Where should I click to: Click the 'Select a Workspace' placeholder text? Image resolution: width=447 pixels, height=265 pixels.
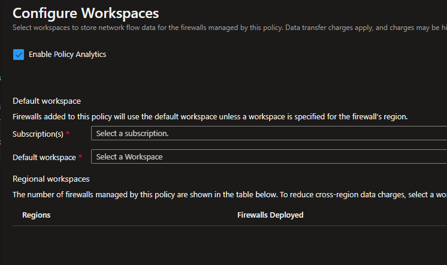point(129,157)
